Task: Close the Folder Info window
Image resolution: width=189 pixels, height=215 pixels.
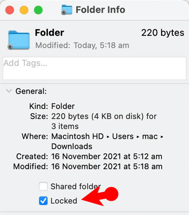Action: pos(9,10)
